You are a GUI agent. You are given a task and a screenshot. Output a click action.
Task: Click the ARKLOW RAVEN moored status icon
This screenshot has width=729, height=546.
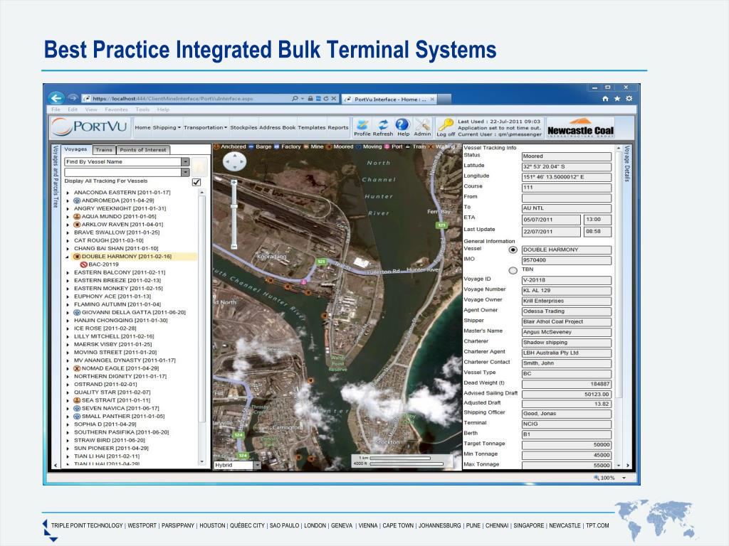pos(77,224)
